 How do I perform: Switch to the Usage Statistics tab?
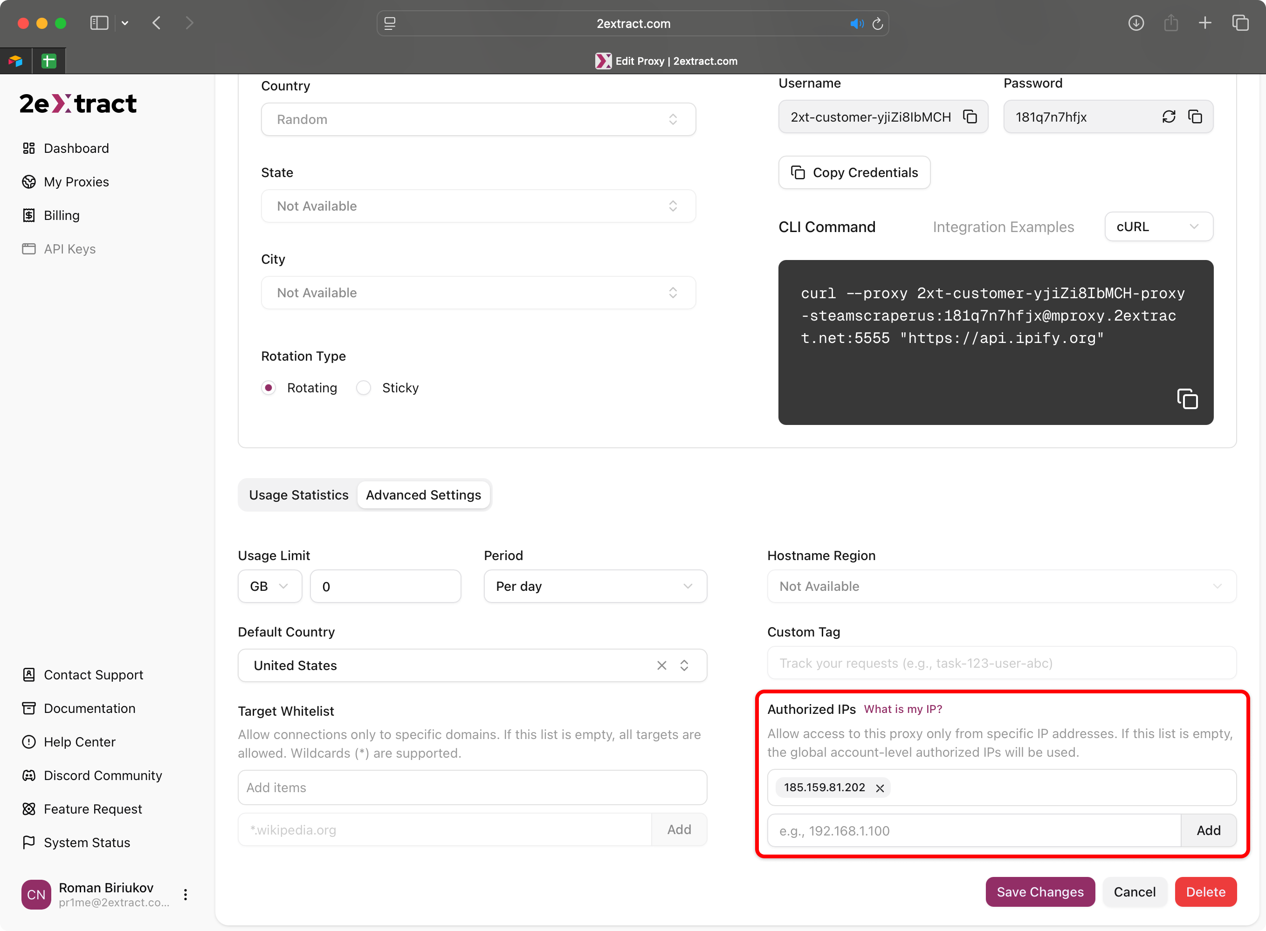(x=299, y=495)
